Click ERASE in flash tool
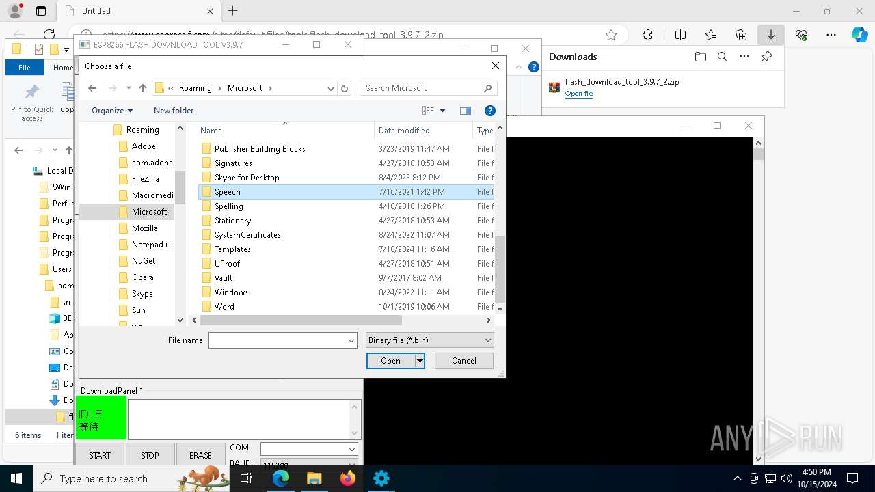The image size is (875, 492). [200, 455]
